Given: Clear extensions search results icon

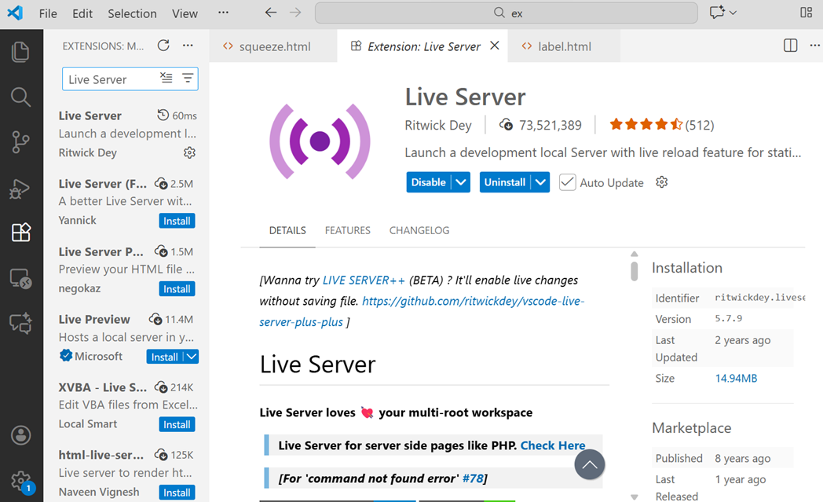Looking at the screenshot, I should click(x=166, y=79).
